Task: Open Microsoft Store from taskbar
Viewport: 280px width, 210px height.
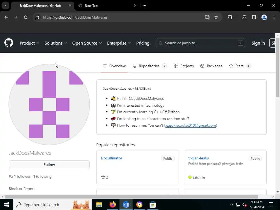Action: pyautogui.click(x=153, y=205)
